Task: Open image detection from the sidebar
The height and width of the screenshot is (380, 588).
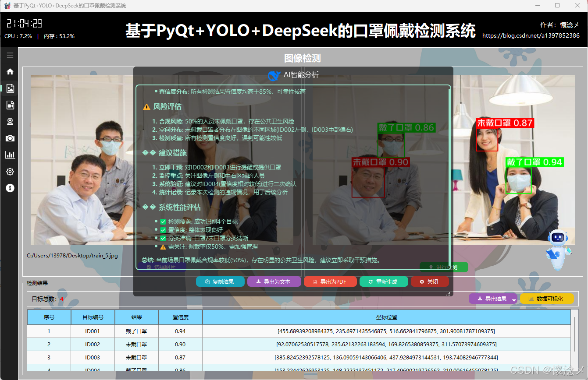Action: (10, 88)
